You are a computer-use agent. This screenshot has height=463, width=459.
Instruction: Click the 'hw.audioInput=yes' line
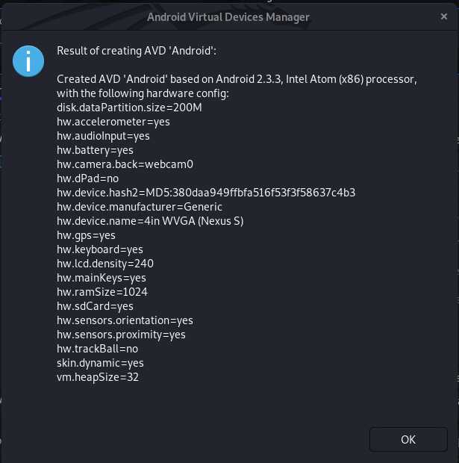point(103,136)
